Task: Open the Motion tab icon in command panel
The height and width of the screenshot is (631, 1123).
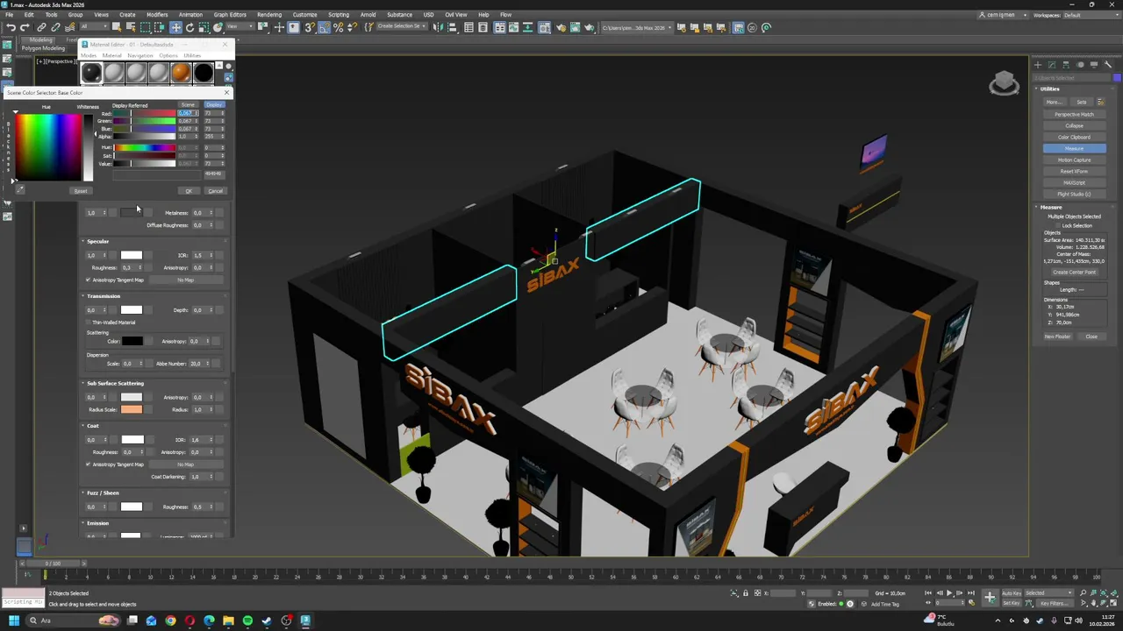Action: [x=1080, y=65]
